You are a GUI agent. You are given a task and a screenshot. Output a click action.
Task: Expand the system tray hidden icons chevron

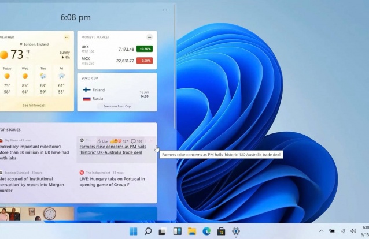click(321, 231)
